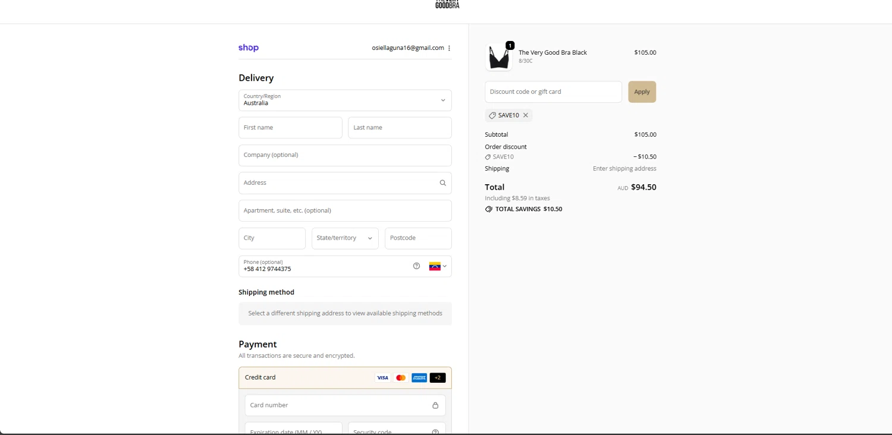Click the order discount amount −$10.50
Viewport: 892px width, 435px height.
pyautogui.click(x=645, y=157)
